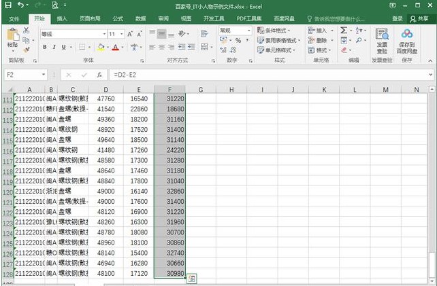Click the AutoSum sigma icon
Screen dimensions: 437x286
[344, 31]
